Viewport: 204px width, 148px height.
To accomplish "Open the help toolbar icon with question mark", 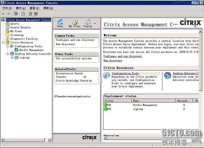I will (x=31, y=14).
